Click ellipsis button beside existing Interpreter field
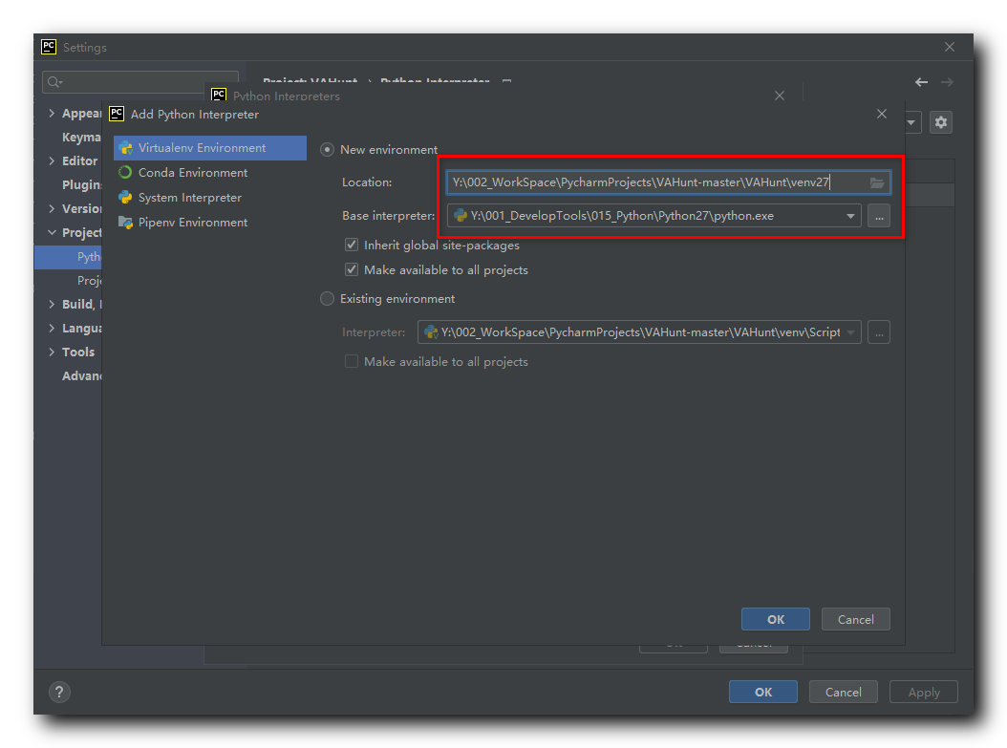 point(879,332)
